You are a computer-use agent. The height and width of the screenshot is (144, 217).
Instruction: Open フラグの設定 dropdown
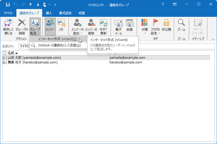click(155, 27)
